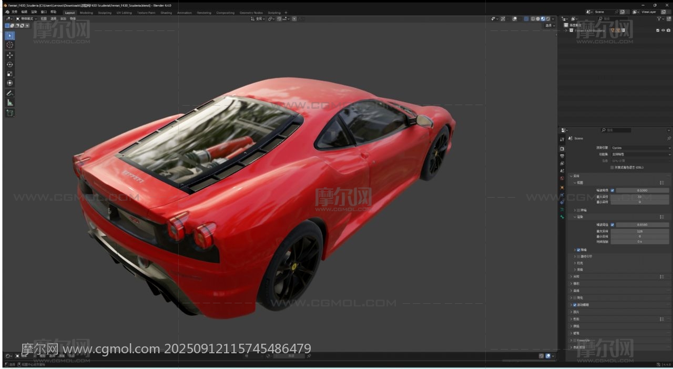Open the feature set dropdown
The image size is (673, 369).
[x=640, y=155]
